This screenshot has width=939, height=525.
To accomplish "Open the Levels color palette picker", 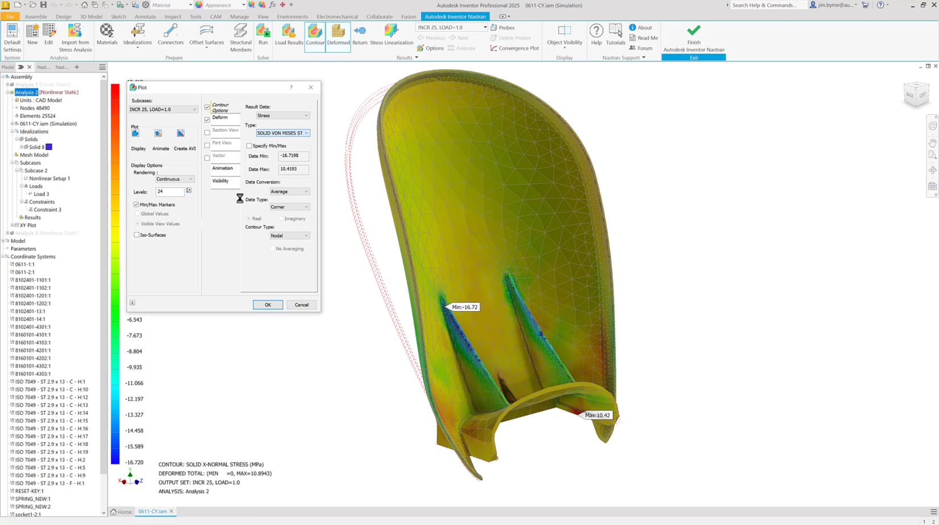I will point(189,191).
